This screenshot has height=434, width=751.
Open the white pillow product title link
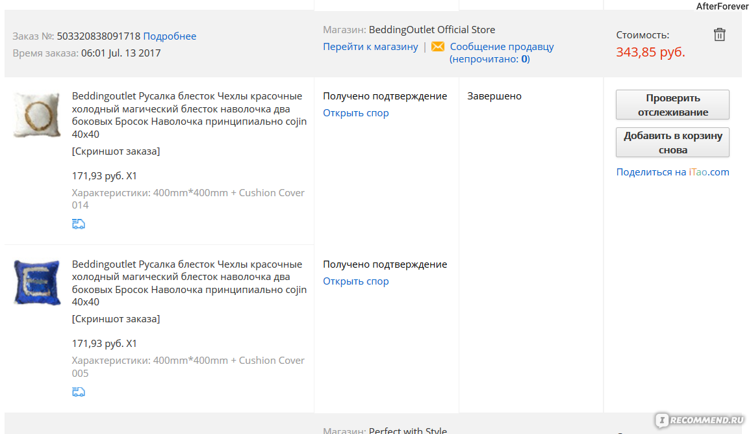coord(189,115)
